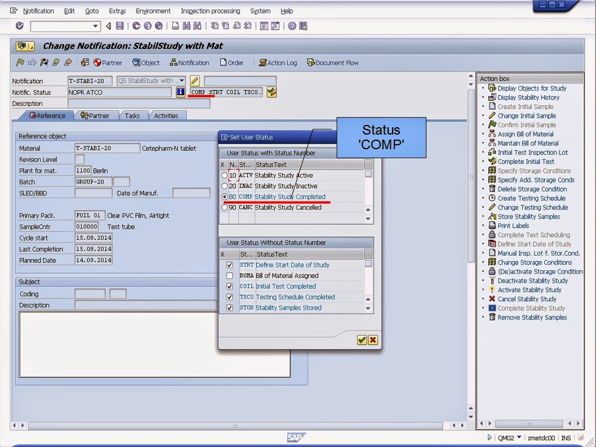
Task: Select status 80 COMP Stability Study Completed
Action: [x=224, y=196]
